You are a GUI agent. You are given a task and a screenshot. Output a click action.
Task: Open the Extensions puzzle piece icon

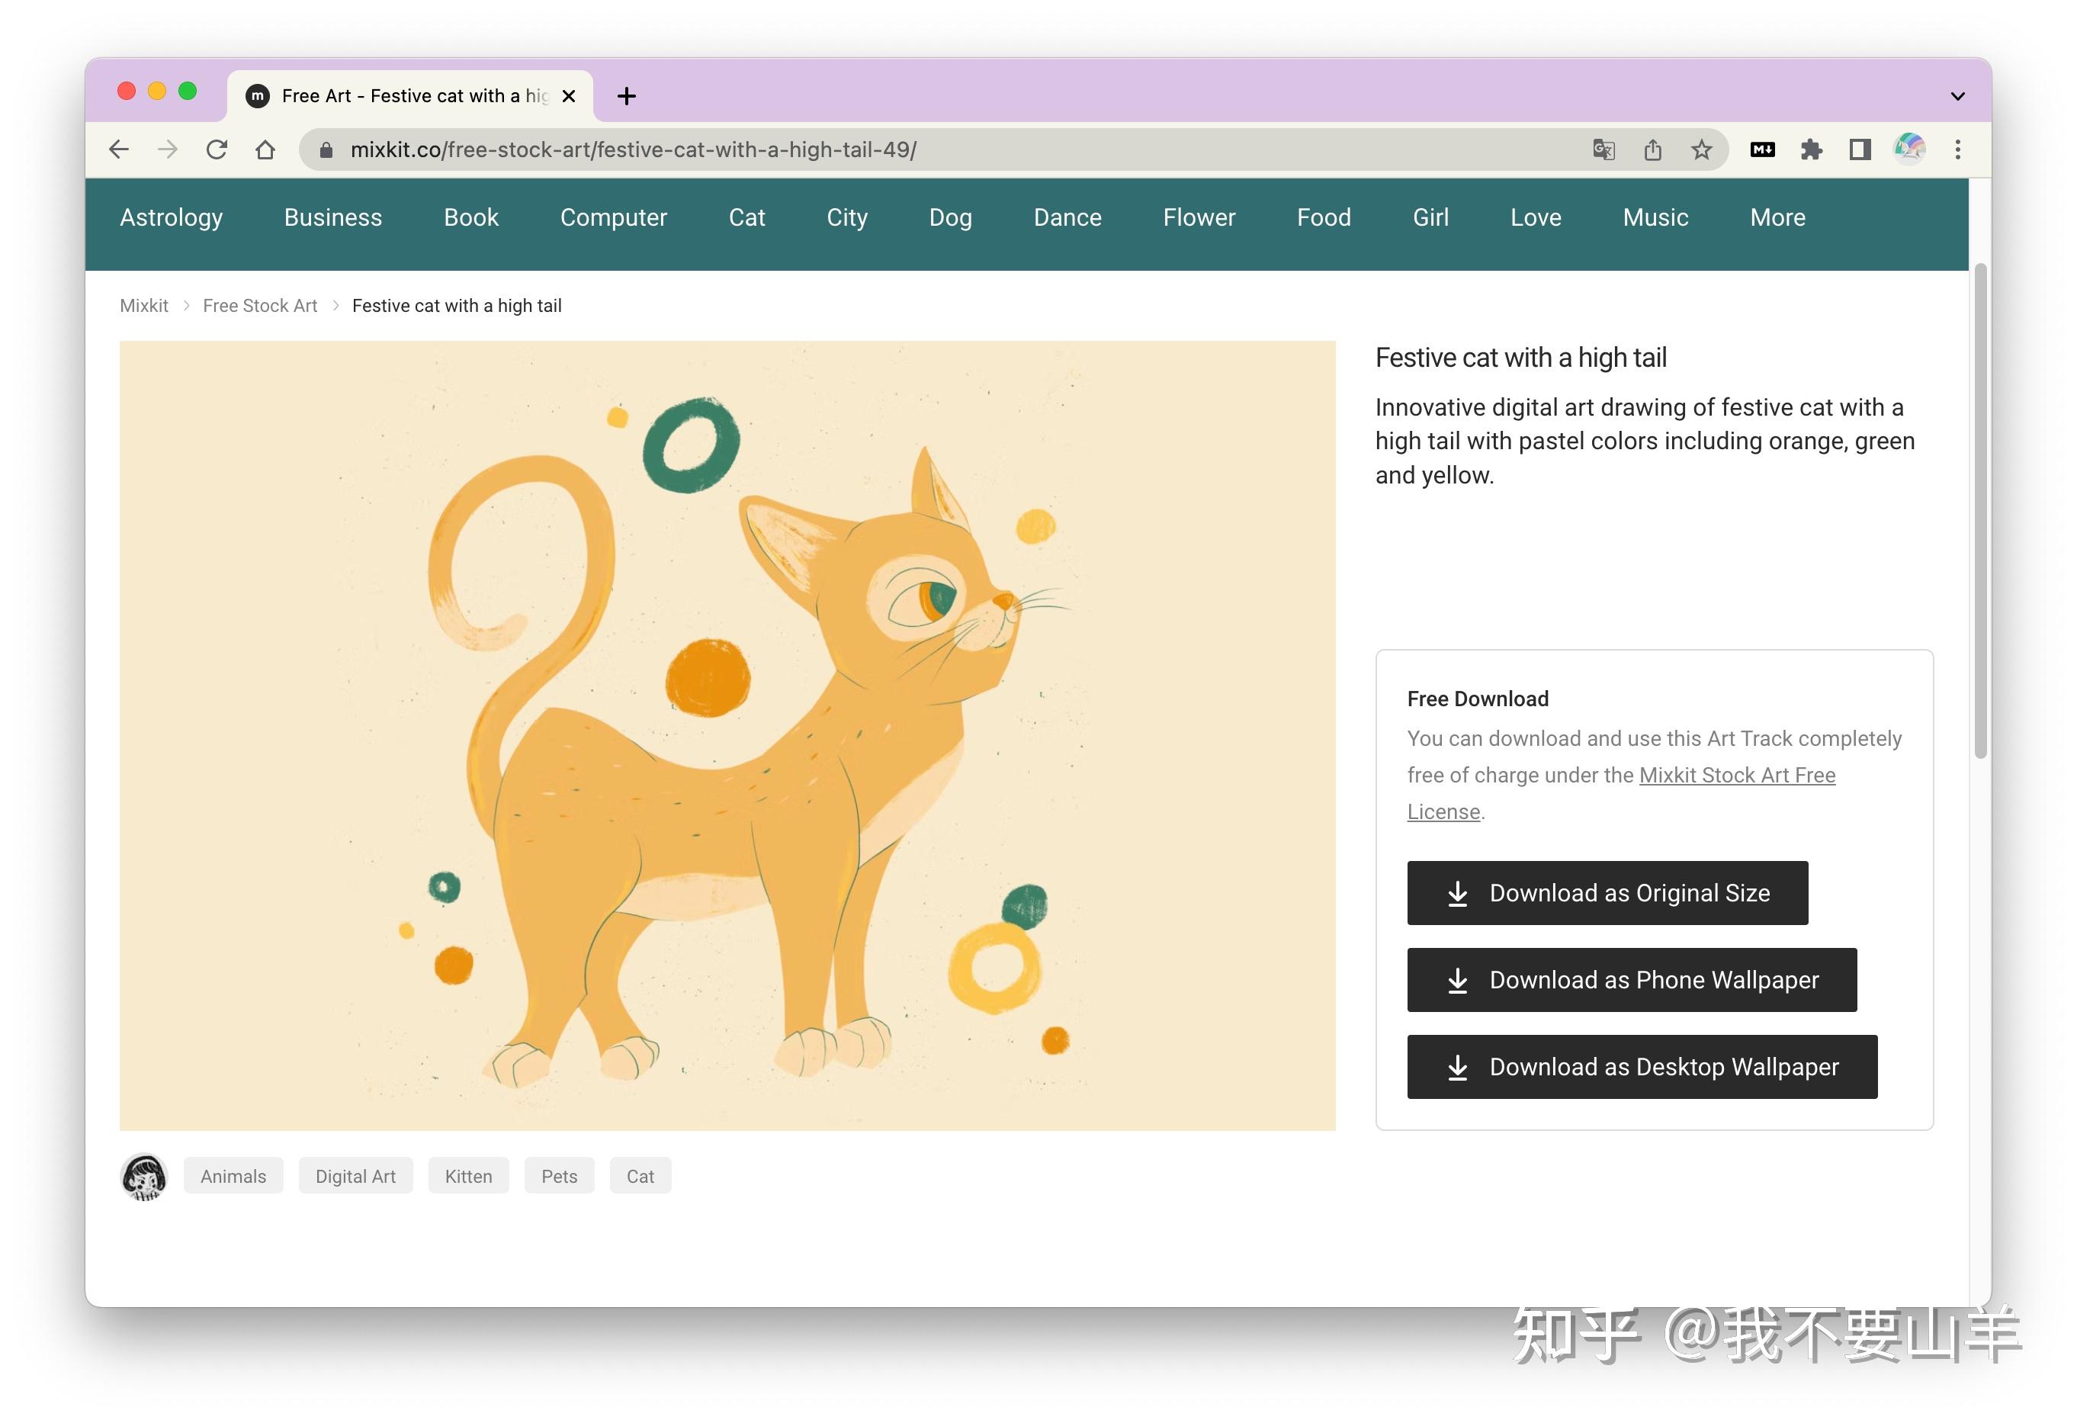tap(1812, 149)
